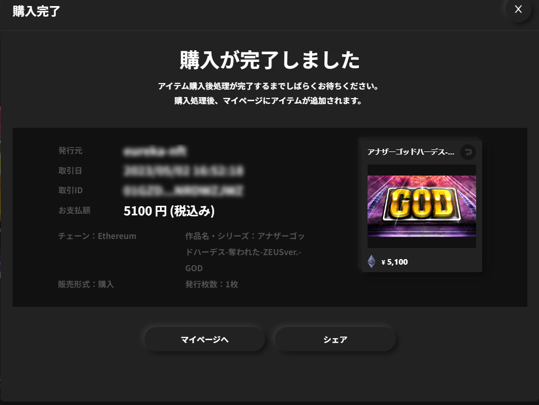Select the card title アナザーゴッドハーデス

411,152
